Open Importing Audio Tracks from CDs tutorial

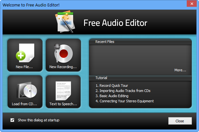123,91
